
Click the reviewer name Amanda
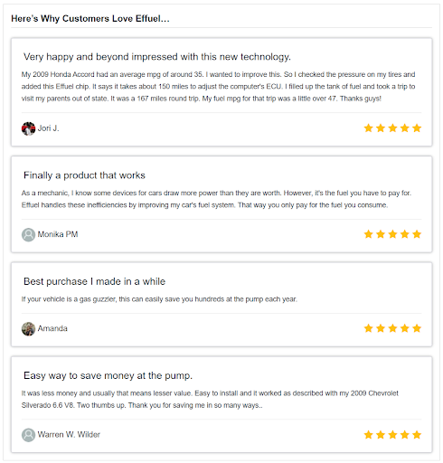pos(52,328)
